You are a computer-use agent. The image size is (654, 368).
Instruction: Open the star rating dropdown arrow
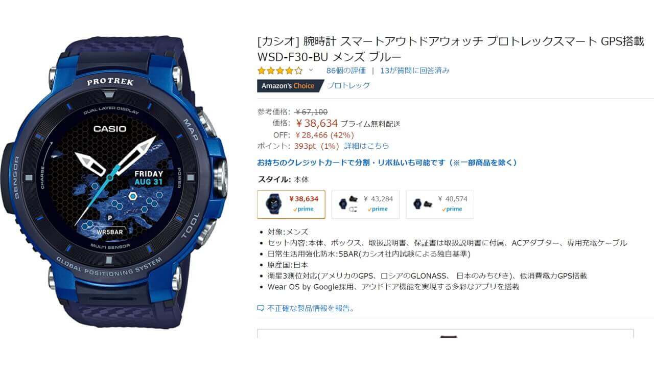311,70
